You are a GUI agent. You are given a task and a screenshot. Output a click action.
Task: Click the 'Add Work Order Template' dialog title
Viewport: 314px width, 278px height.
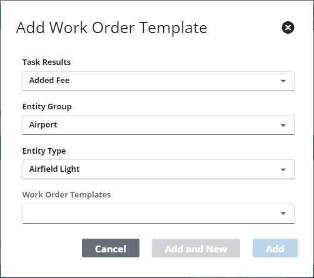tap(112, 27)
